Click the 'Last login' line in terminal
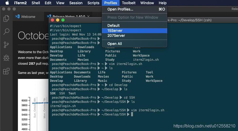238x131 pixels. coord(76,34)
